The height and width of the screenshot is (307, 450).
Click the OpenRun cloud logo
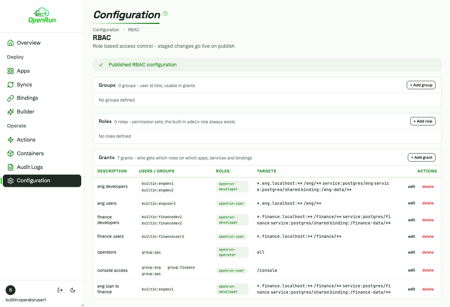(x=42, y=15)
